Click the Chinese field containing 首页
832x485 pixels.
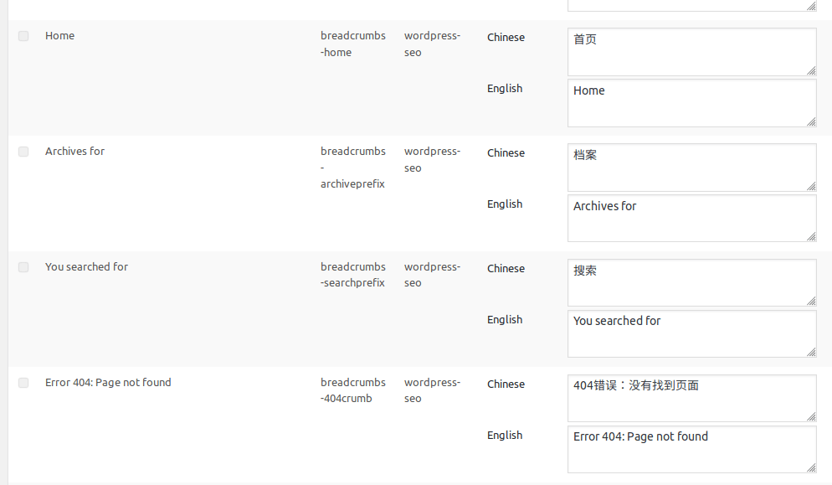click(x=692, y=52)
